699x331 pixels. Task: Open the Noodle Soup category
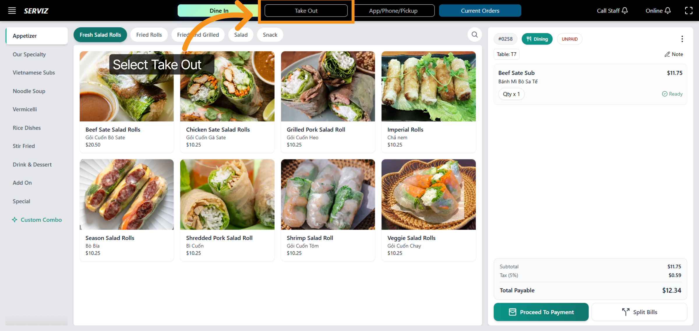coord(29,91)
